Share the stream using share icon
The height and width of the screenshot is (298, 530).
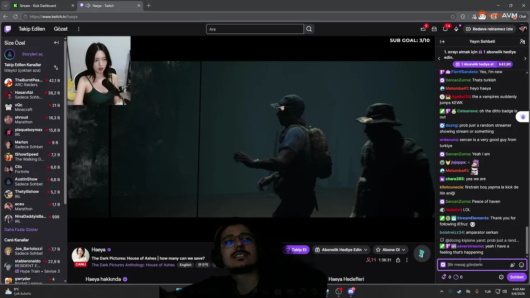(398, 260)
